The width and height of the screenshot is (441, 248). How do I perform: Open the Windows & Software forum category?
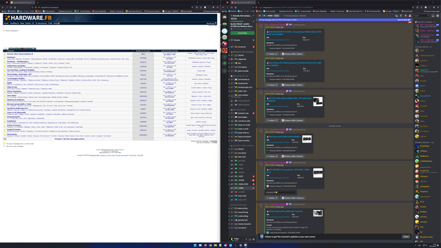click(x=15, y=100)
